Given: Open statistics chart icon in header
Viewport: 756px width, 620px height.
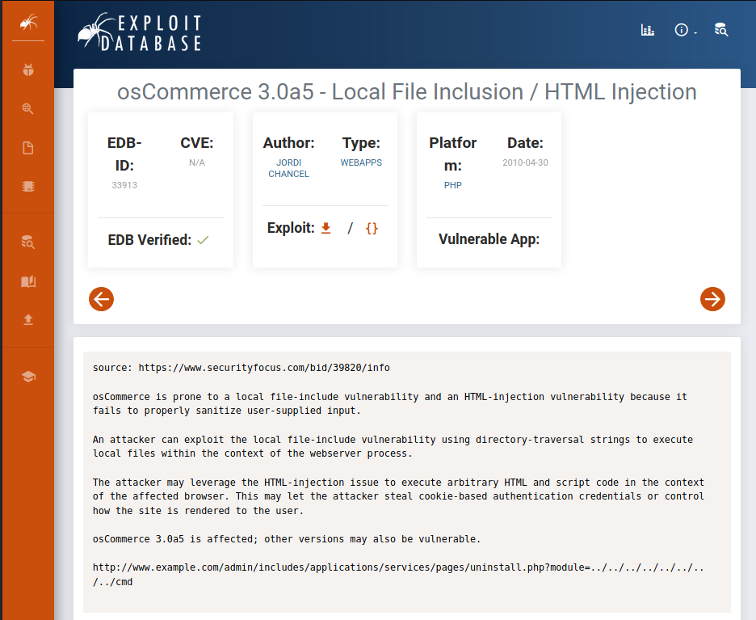Looking at the screenshot, I should click(647, 30).
